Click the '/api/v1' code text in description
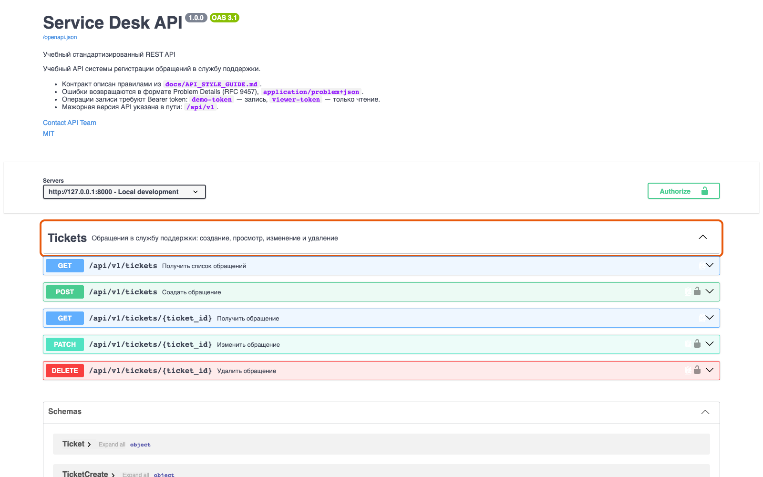This screenshot has height=477, width=763. coord(201,107)
